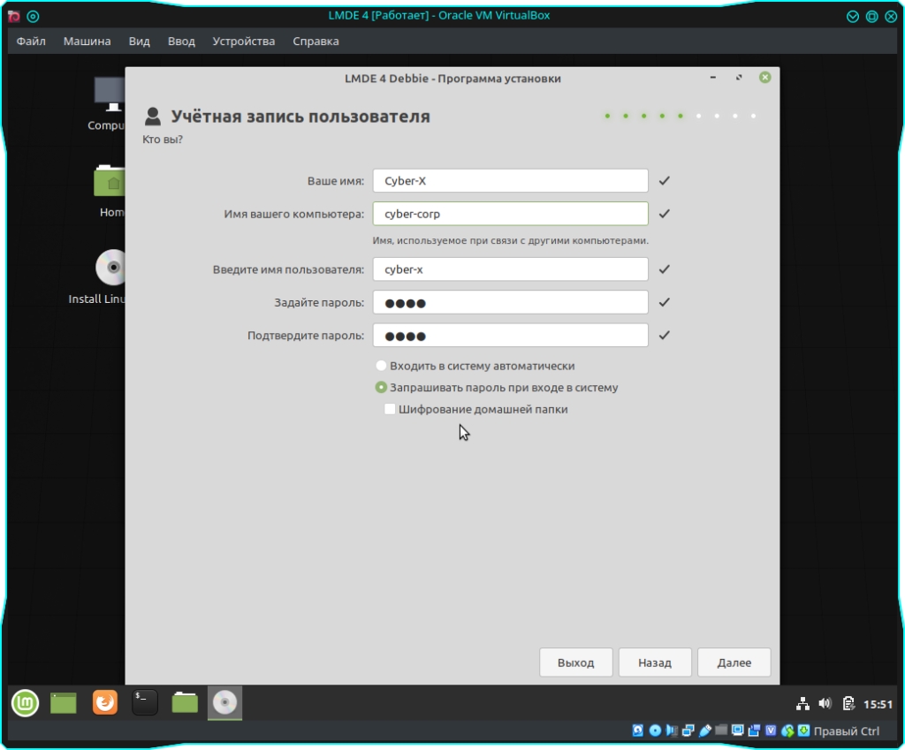Viewport: 905px width, 750px height.
Task: Open the Машина menu
Action: point(87,42)
